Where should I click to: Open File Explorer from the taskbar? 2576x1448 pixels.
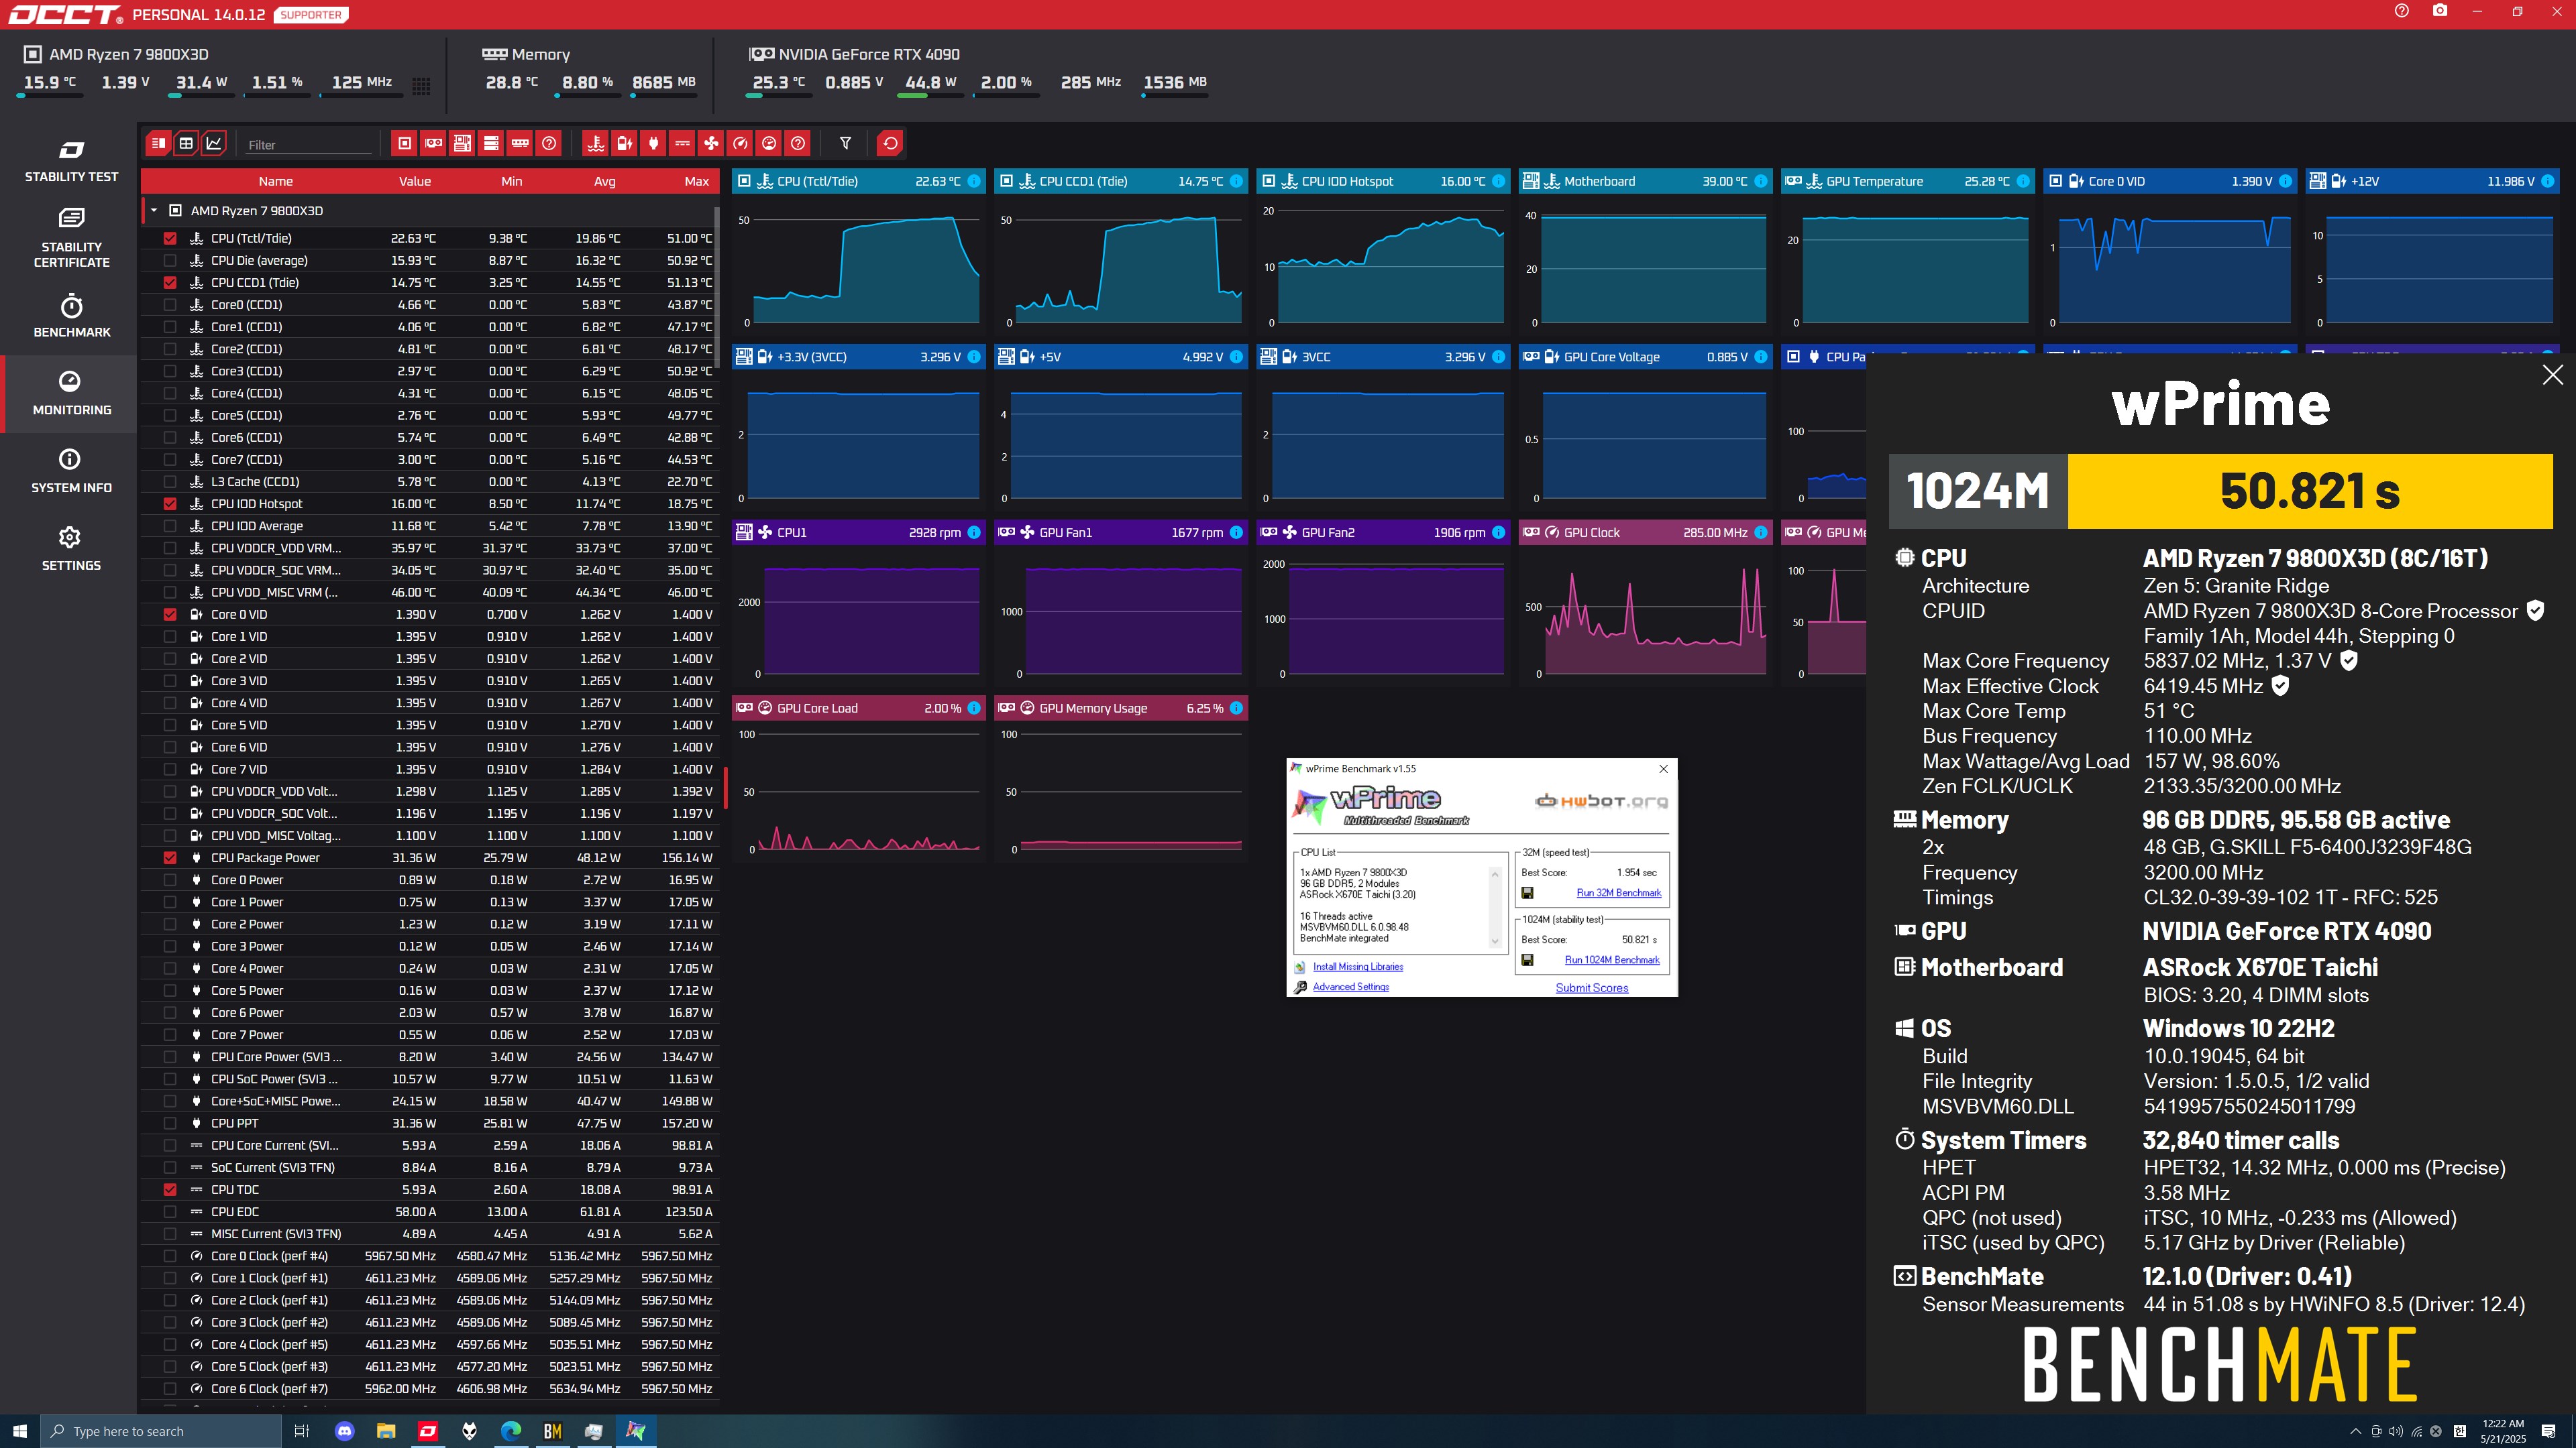point(386,1431)
